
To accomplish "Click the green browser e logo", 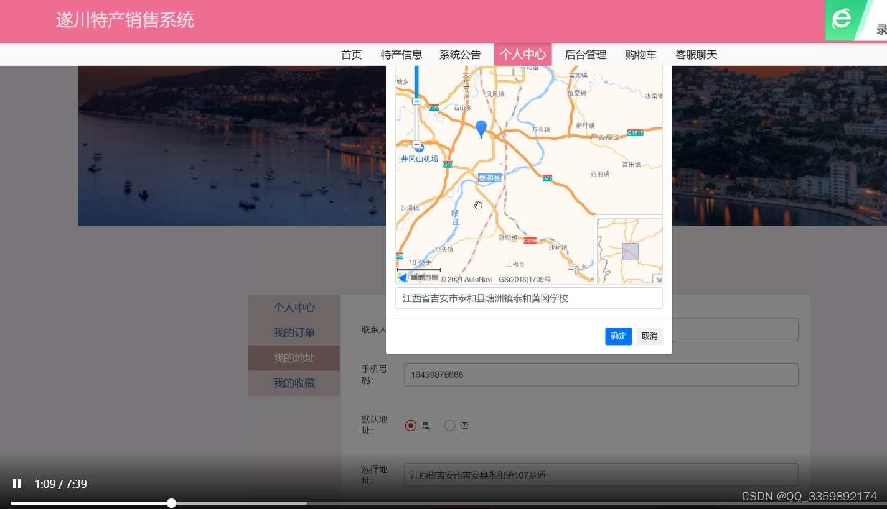I will point(842,19).
